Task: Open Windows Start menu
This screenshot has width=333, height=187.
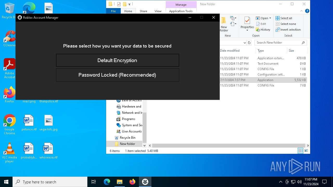Action: [x=6, y=182]
